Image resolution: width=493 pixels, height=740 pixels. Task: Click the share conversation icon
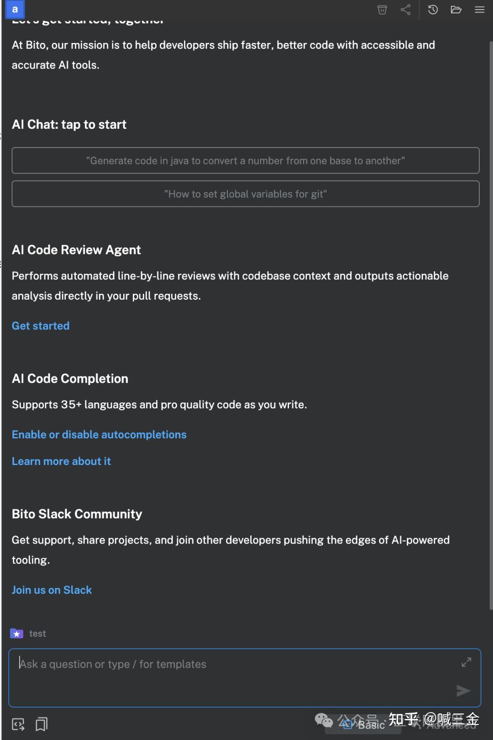click(x=405, y=10)
